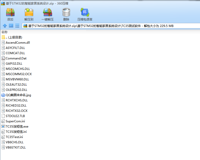Viewport: 200px width, 160px height.
Task: Sort by the 名称 column header
Action: point(4,32)
